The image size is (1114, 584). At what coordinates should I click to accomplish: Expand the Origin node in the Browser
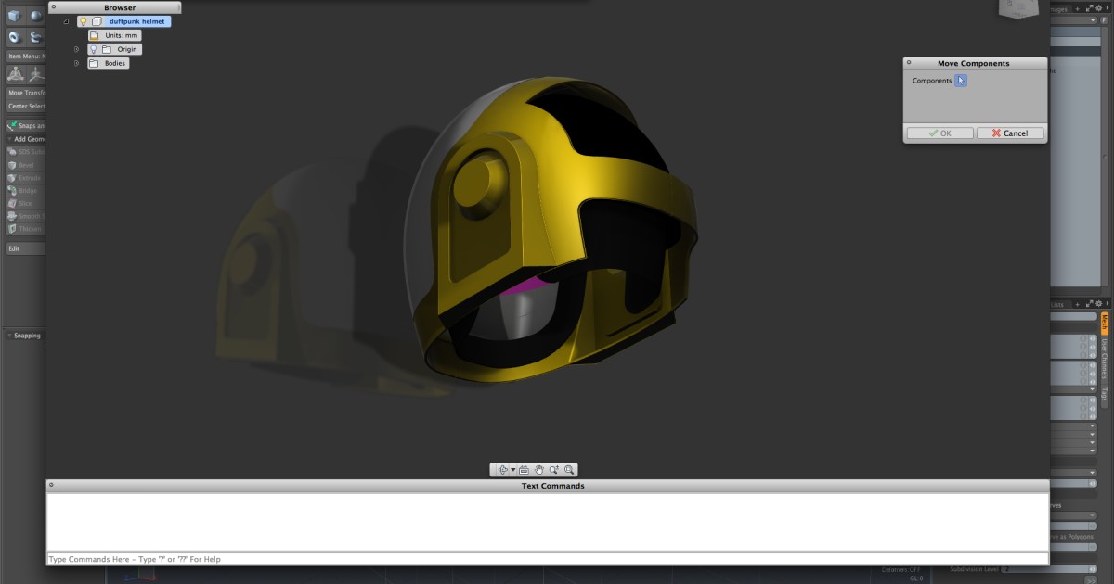(76, 49)
